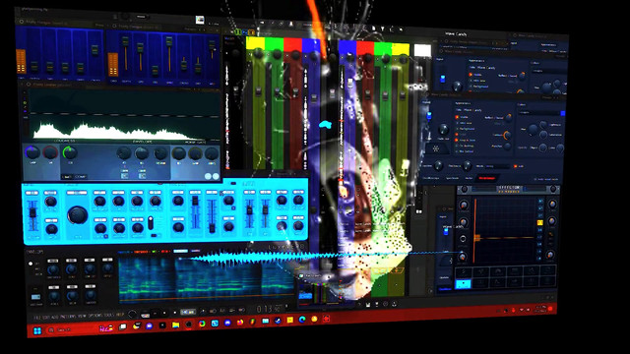Click the blue color swatch beside Gradient

tap(563, 114)
